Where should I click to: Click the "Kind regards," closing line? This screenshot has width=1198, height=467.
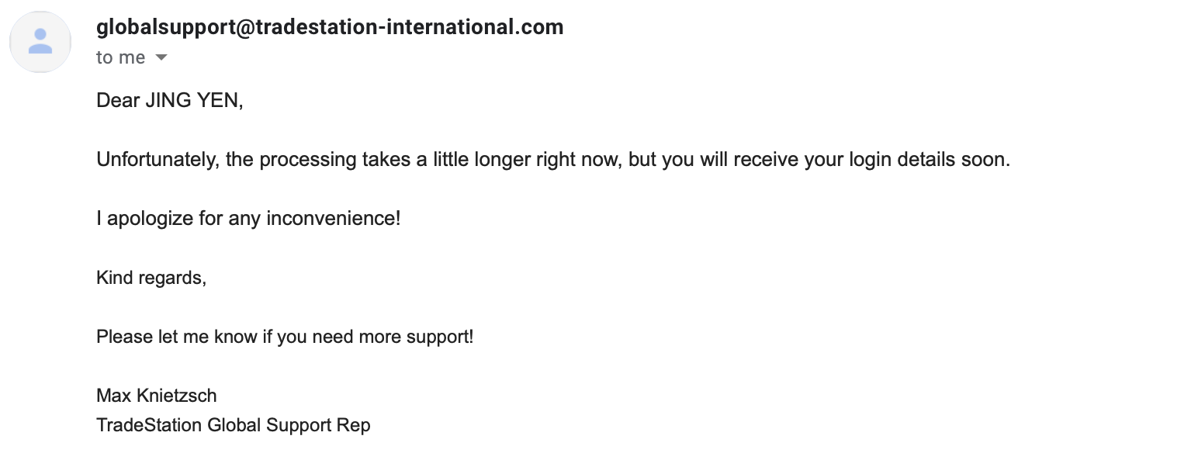(151, 278)
